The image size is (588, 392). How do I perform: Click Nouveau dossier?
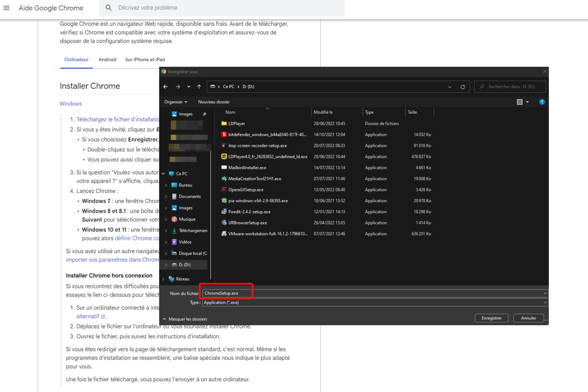(214, 102)
